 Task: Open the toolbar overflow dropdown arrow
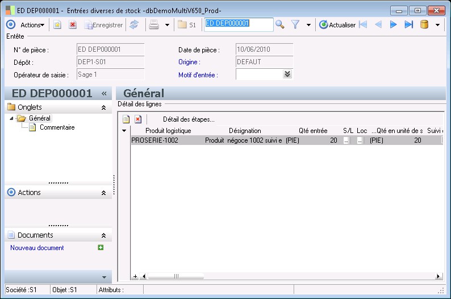[x=437, y=25]
